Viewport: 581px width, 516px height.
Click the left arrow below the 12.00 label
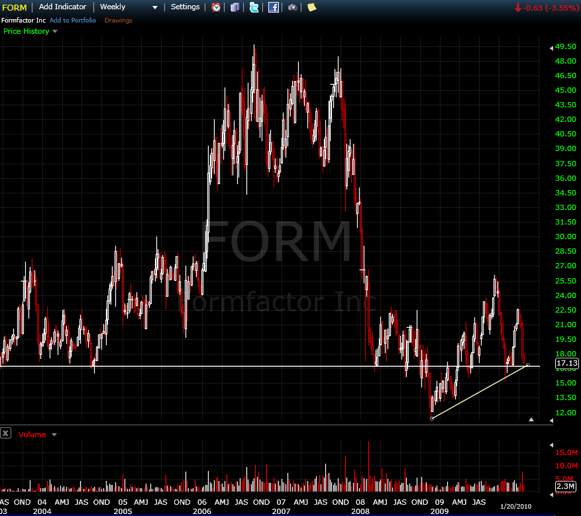[x=551, y=421]
